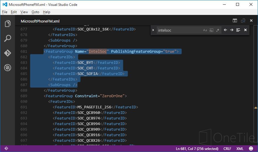258x152 pixels.
Task: Click SOC_QC8909 text on line 695
Action: 89,129
